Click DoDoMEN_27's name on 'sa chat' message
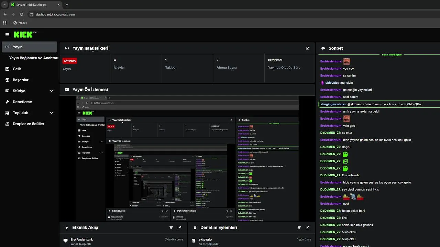 (x=330, y=133)
